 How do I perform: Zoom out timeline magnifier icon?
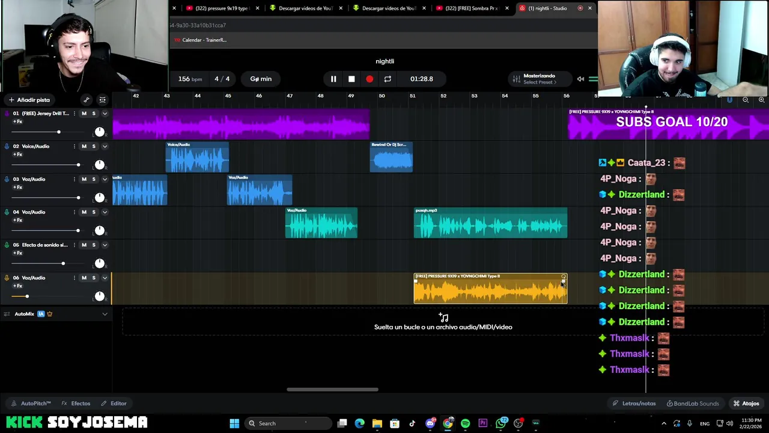746,100
